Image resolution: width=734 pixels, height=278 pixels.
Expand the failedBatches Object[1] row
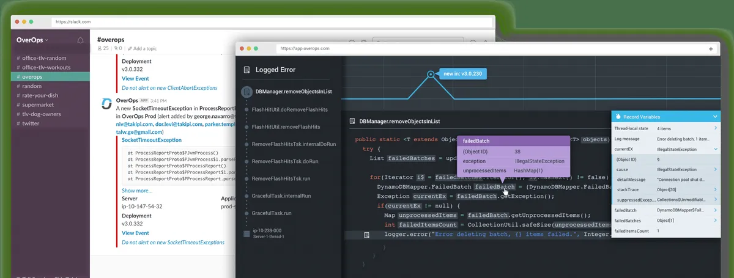(667, 220)
